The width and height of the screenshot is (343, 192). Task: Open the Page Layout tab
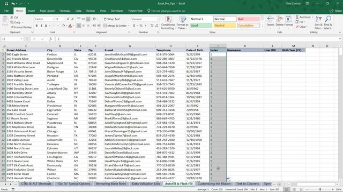(47, 11)
